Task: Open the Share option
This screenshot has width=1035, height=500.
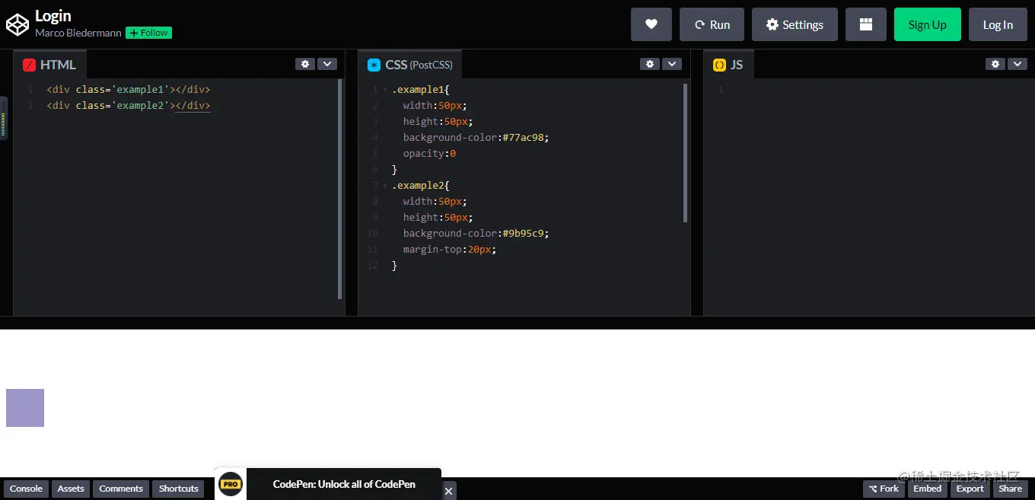Action: tap(1011, 489)
